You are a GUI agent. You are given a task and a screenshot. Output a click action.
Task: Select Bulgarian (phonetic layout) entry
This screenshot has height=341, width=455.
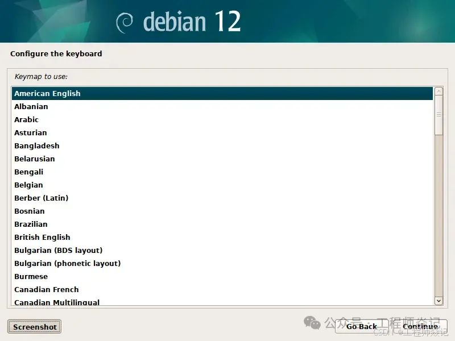click(x=222, y=263)
